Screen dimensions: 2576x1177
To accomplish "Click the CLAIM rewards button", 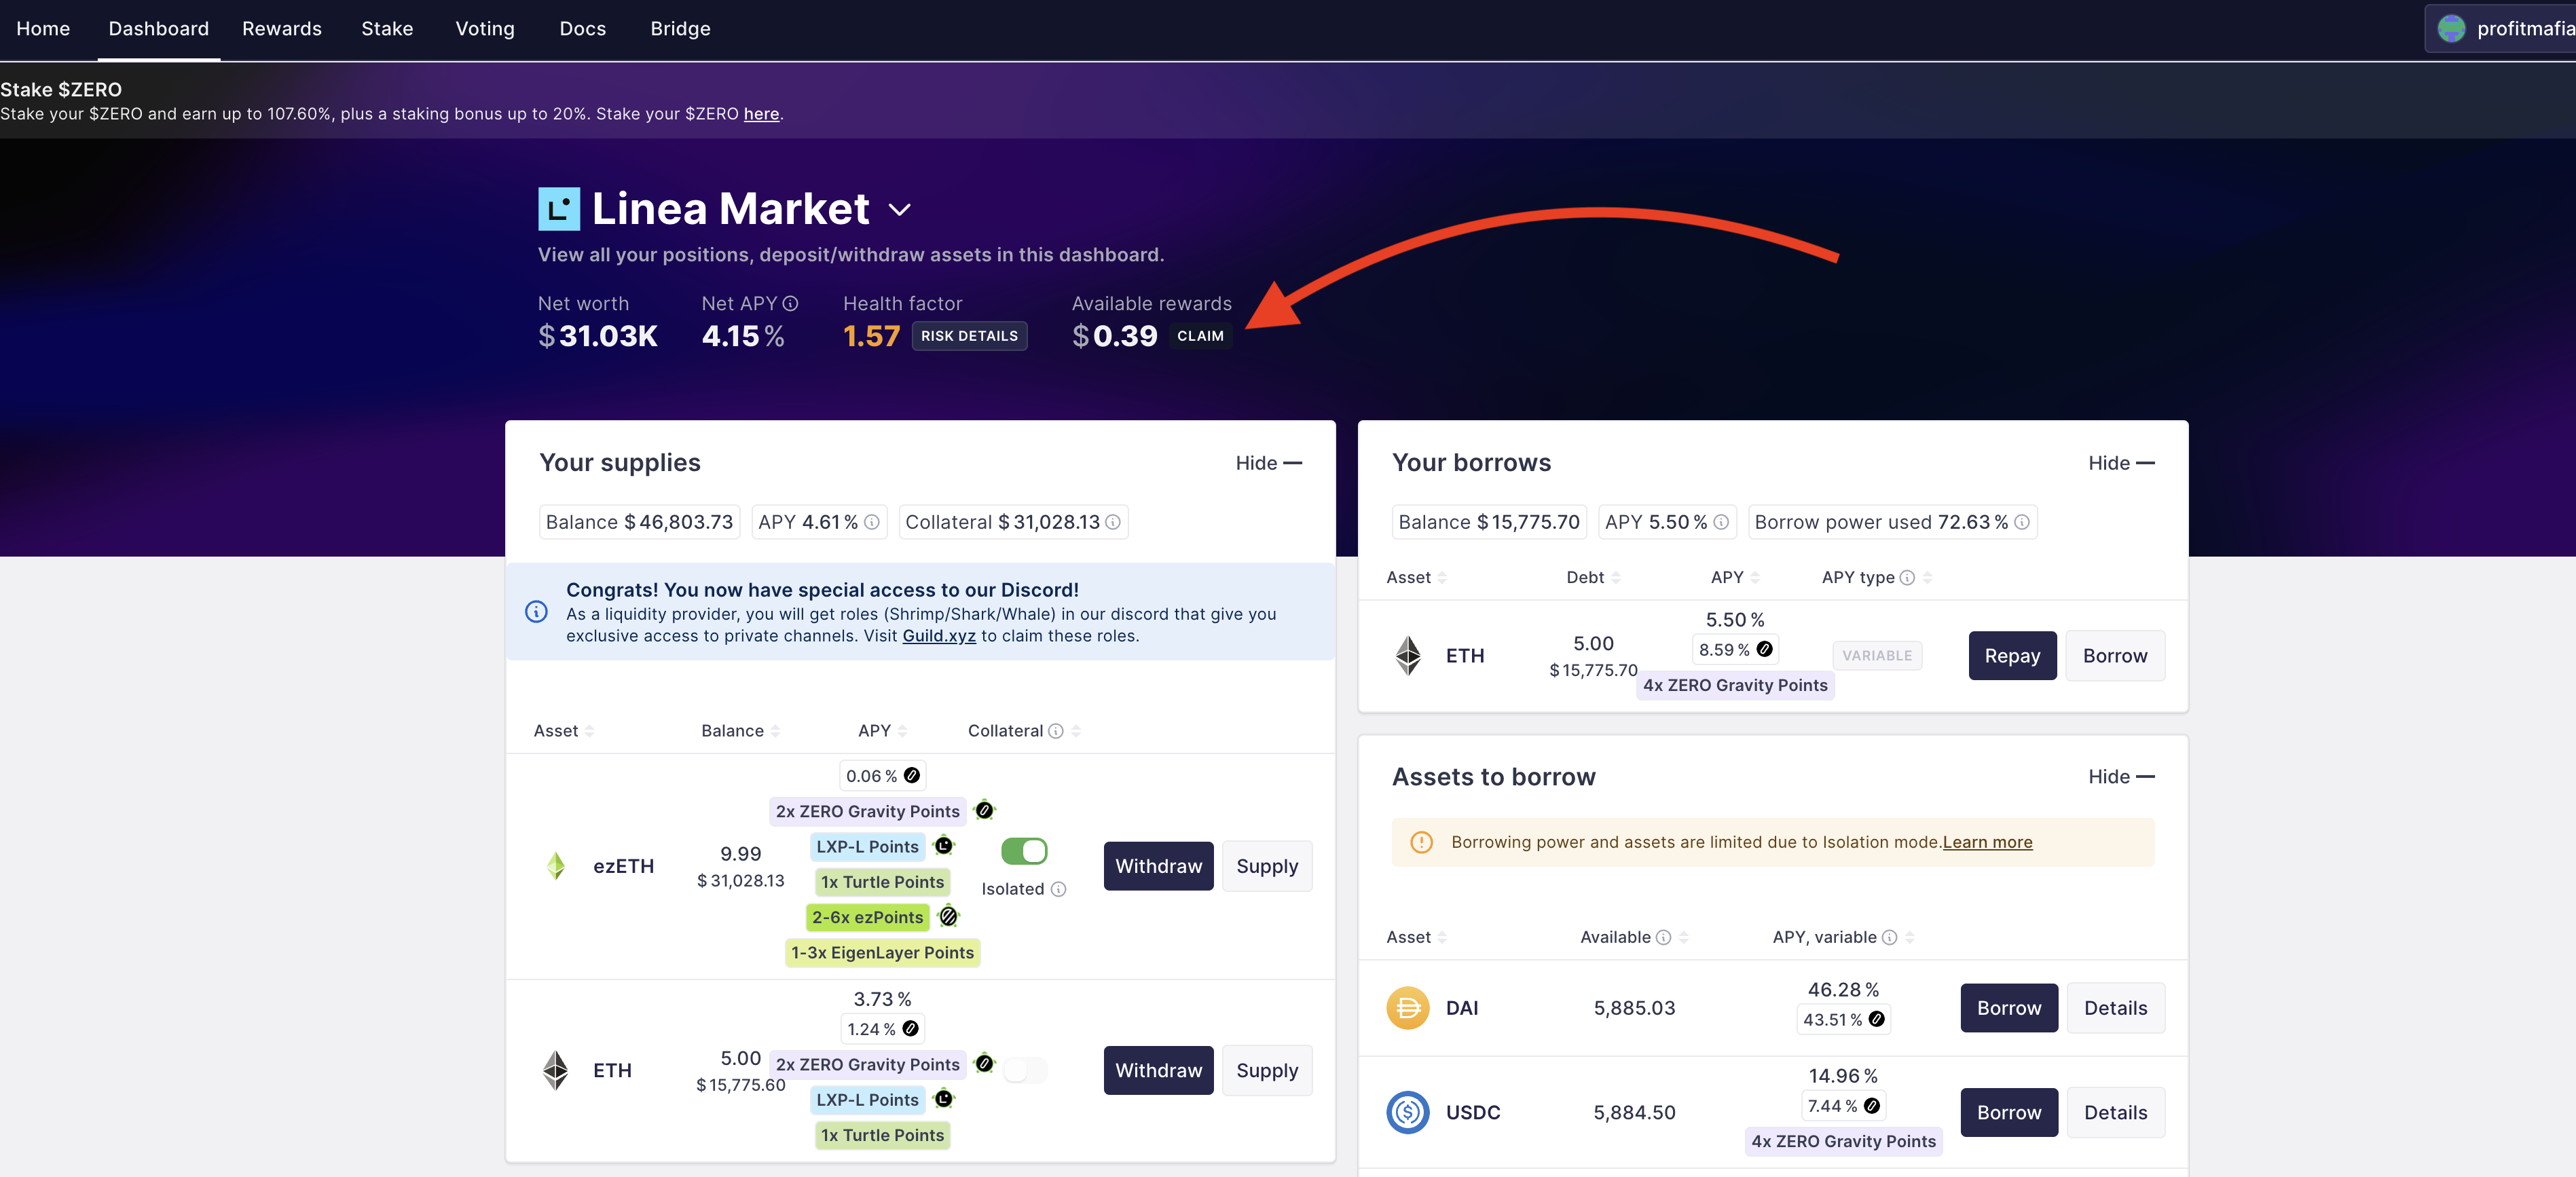I will coord(1200,336).
